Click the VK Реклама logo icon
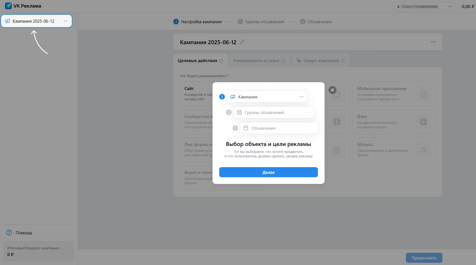476x265 pixels. coord(8,6)
